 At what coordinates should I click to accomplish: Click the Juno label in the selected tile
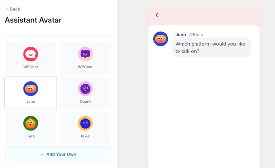[31, 102]
